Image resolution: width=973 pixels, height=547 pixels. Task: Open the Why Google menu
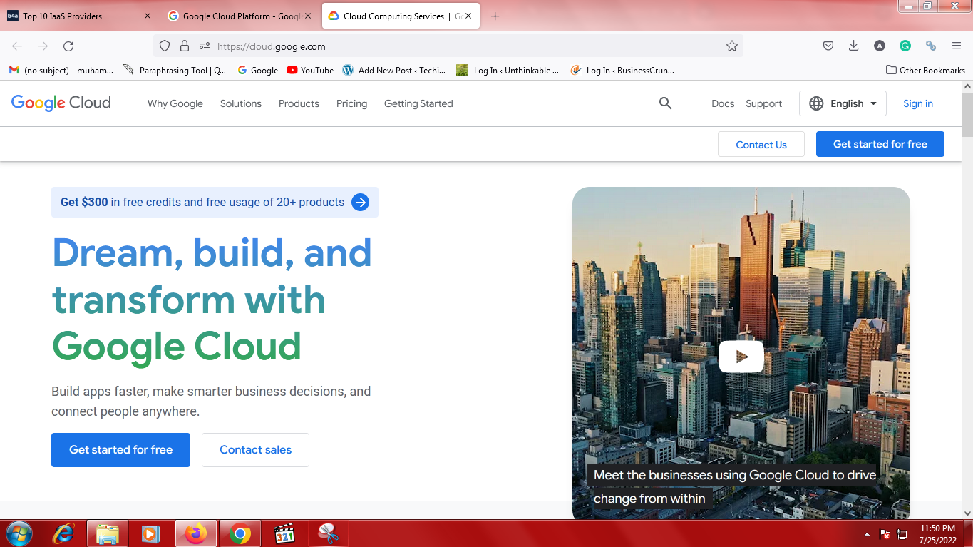(x=175, y=103)
